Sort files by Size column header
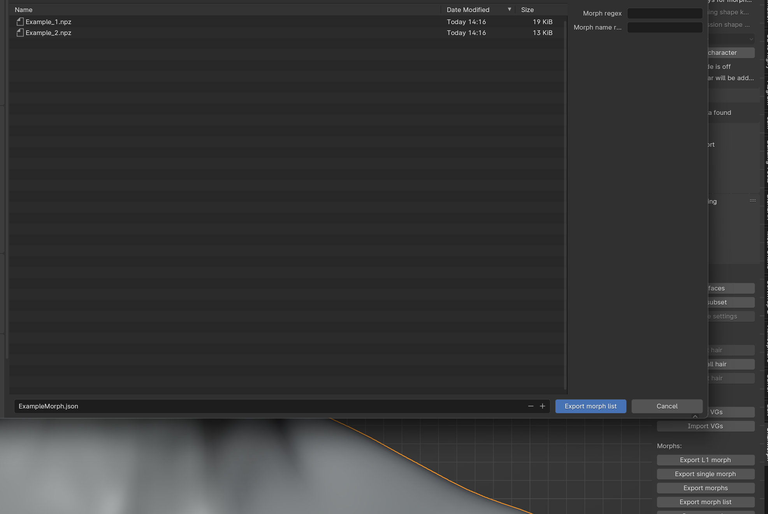Screen dimensions: 768x514 pos(527,10)
